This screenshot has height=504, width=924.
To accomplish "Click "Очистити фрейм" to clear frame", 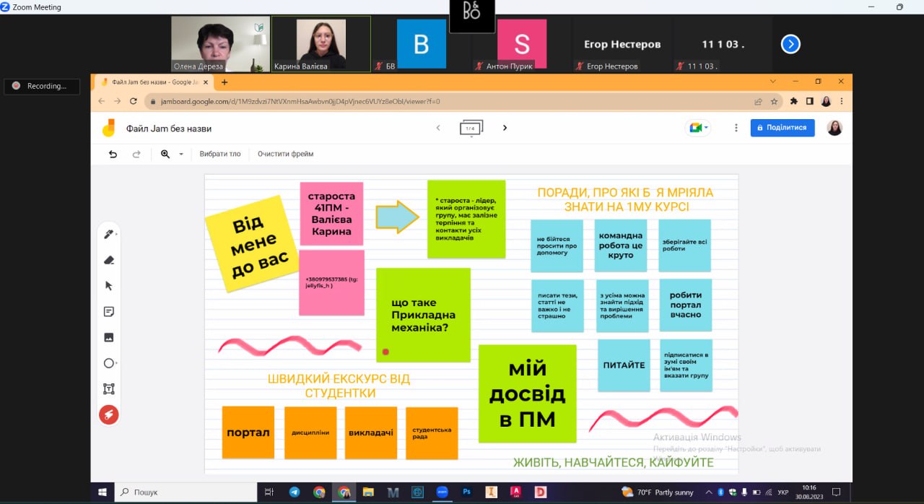I will point(285,154).
